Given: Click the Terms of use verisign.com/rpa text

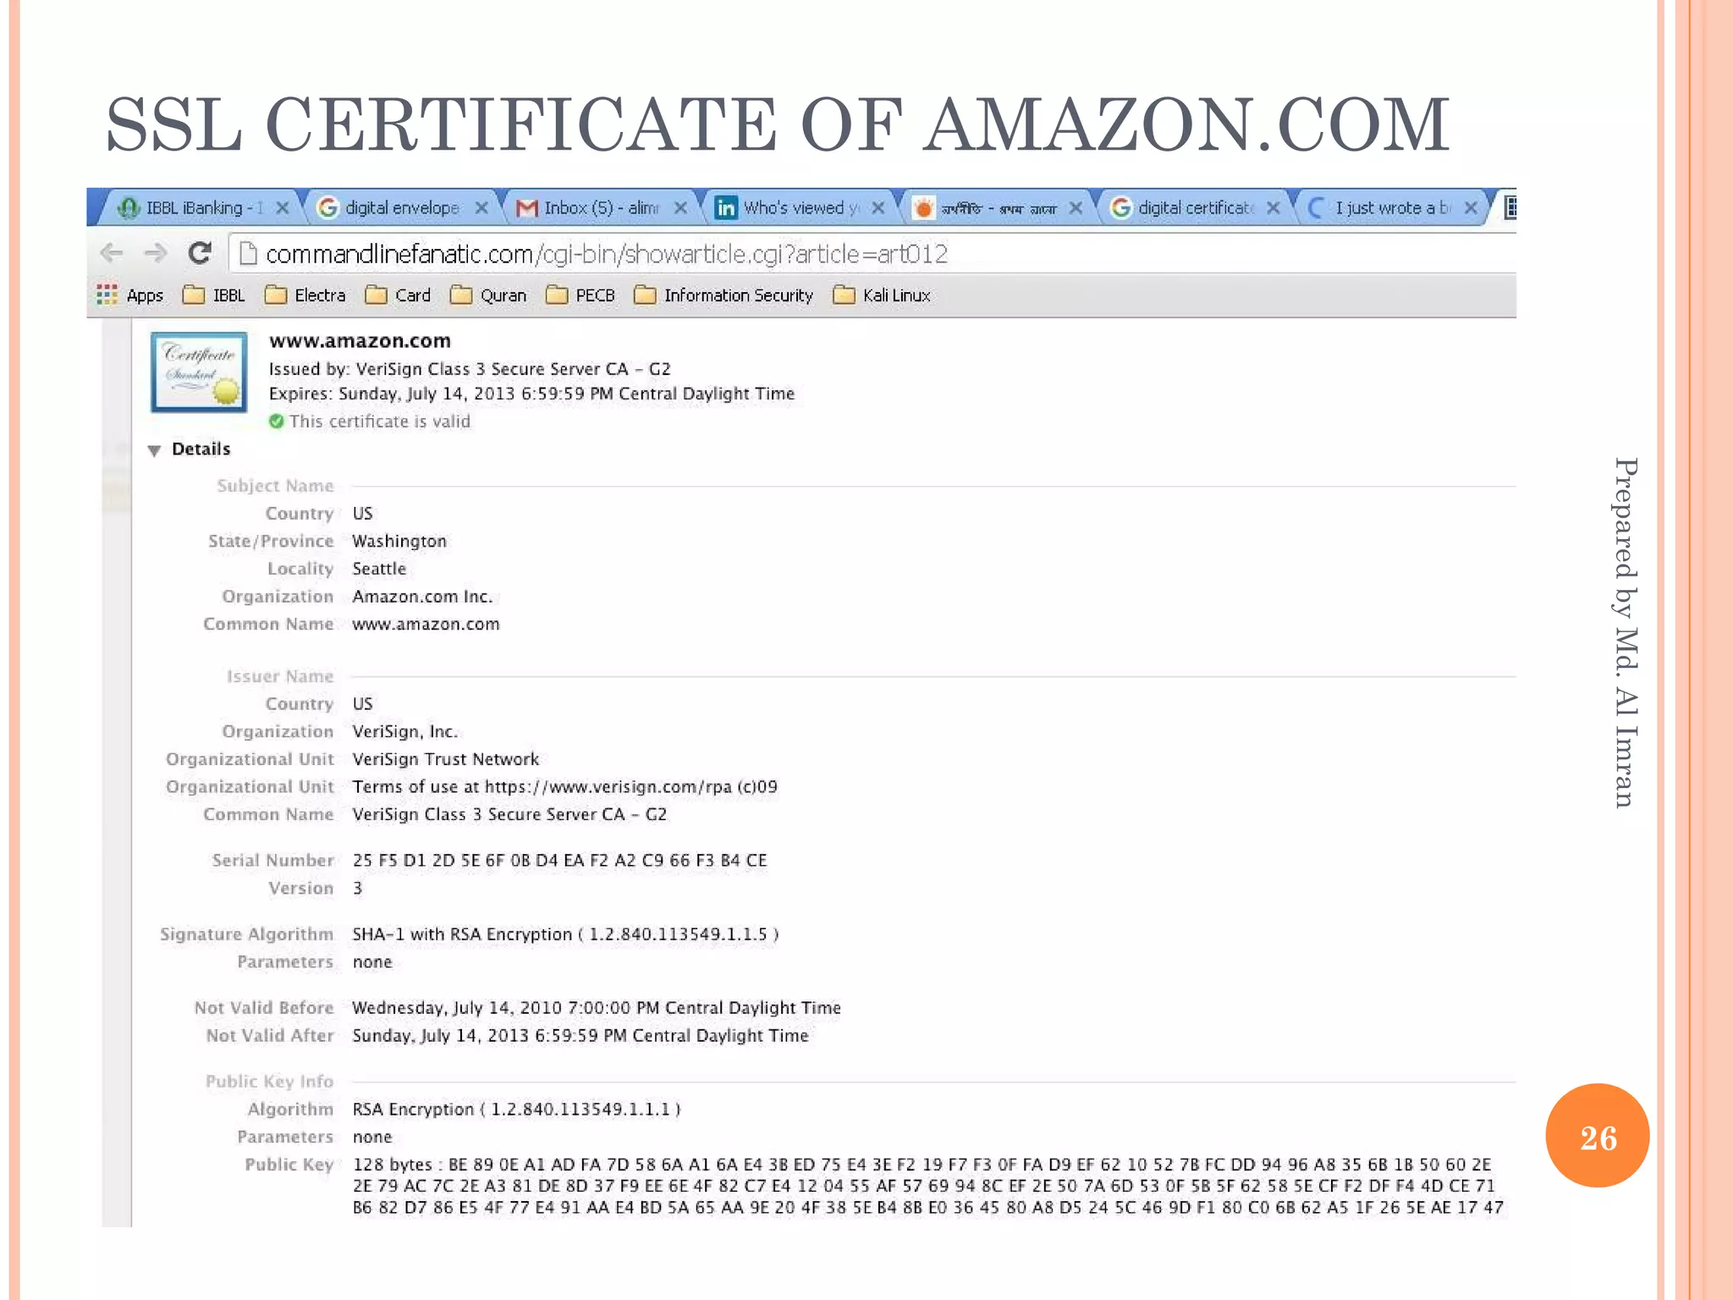Looking at the screenshot, I should (x=564, y=787).
